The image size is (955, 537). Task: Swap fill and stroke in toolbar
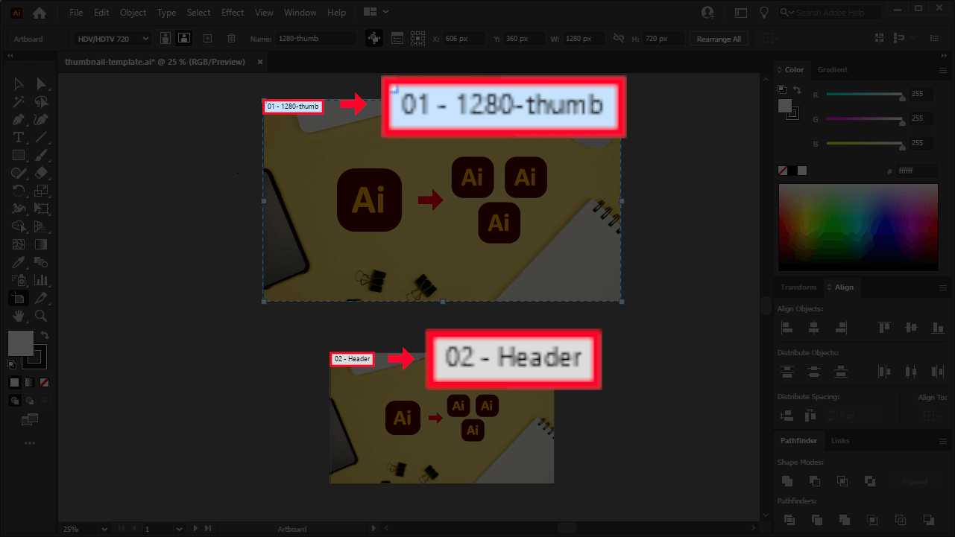click(x=45, y=335)
